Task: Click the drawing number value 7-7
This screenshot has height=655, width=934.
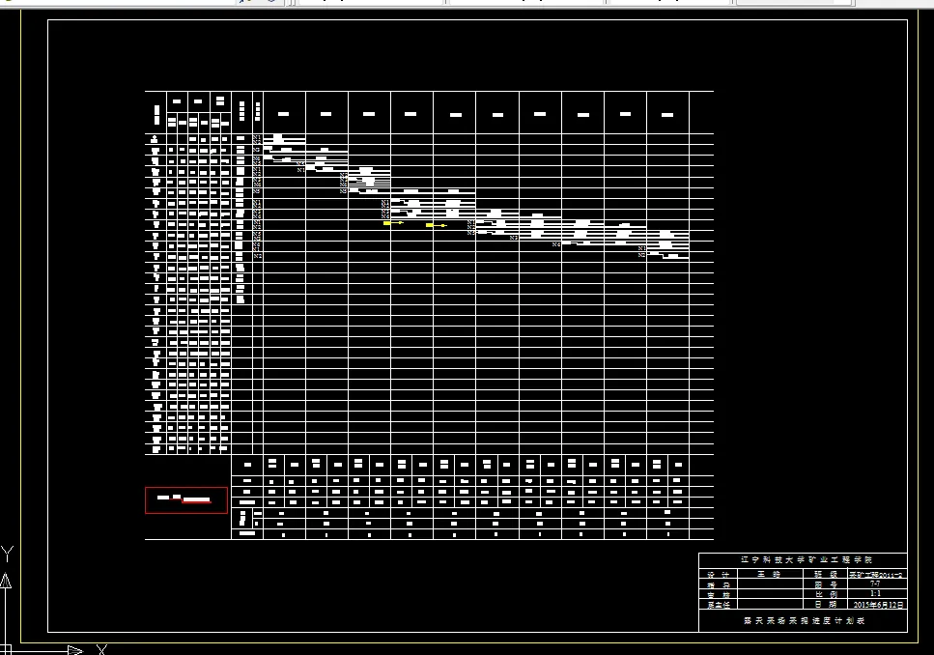Action: click(x=874, y=584)
